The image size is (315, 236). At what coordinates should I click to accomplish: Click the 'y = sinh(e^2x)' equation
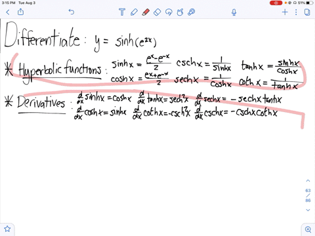(x=125, y=42)
